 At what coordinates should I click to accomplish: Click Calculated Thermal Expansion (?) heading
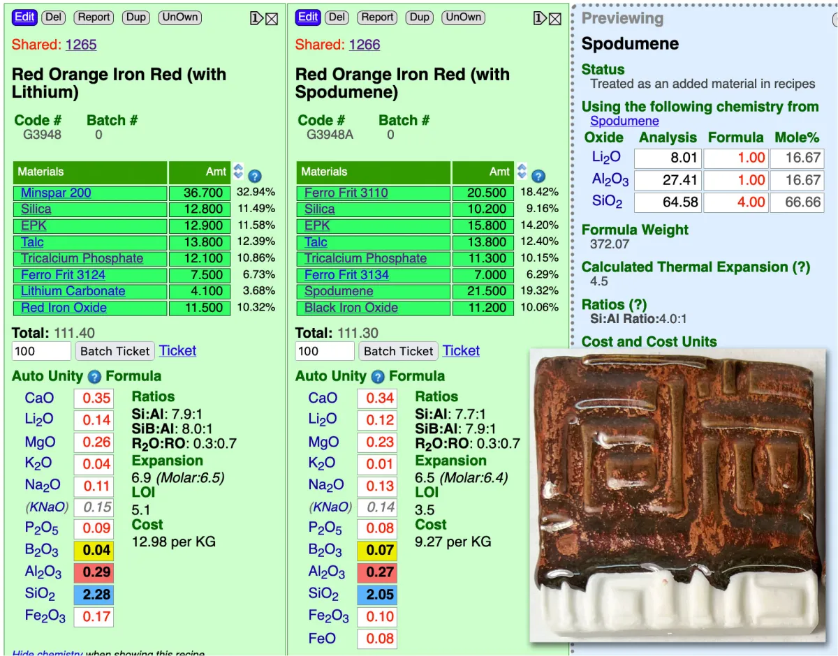(x=696, y=267)
